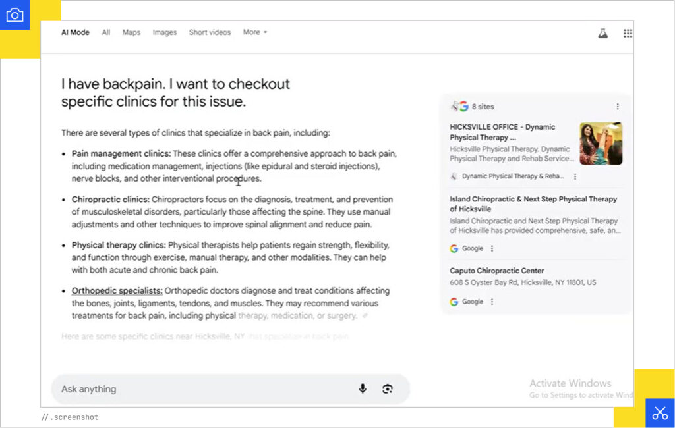Open three-dot menu under Caputo Chiropractic Center
The image size is (675, 428).
pyautogui.click(x=492, y=302)
